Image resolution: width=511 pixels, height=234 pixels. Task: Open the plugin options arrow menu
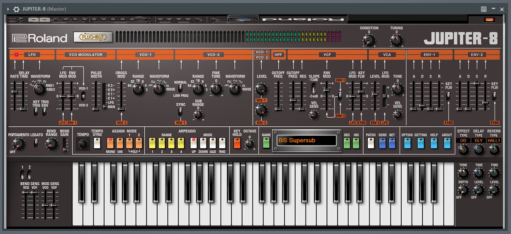tap(8, 9)
